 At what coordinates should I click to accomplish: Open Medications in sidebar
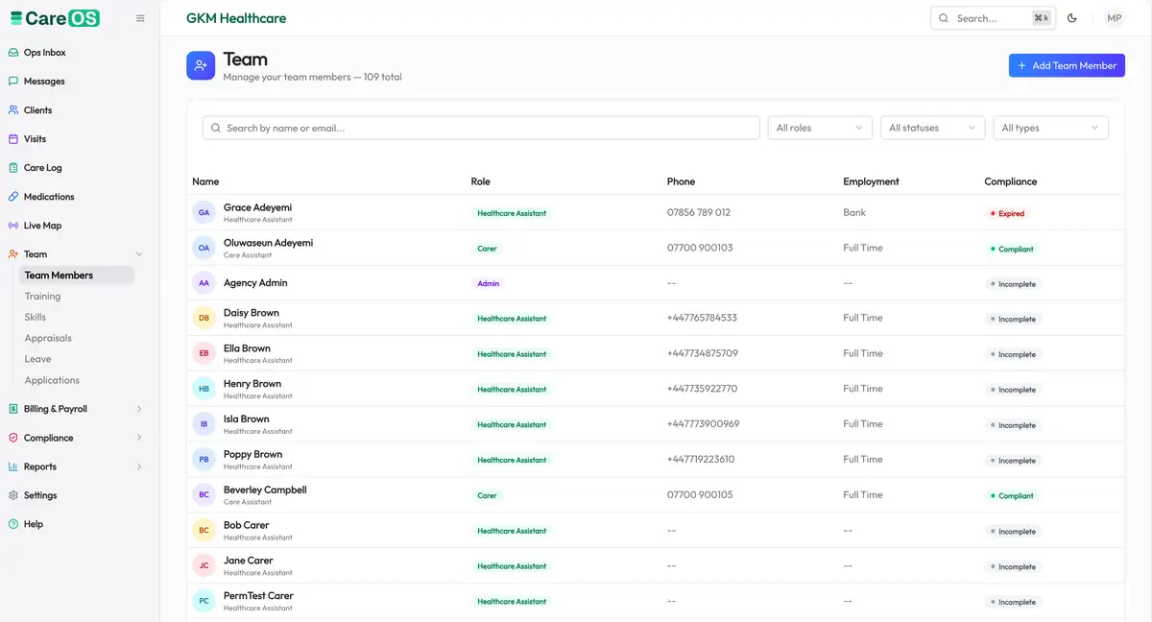49,197
